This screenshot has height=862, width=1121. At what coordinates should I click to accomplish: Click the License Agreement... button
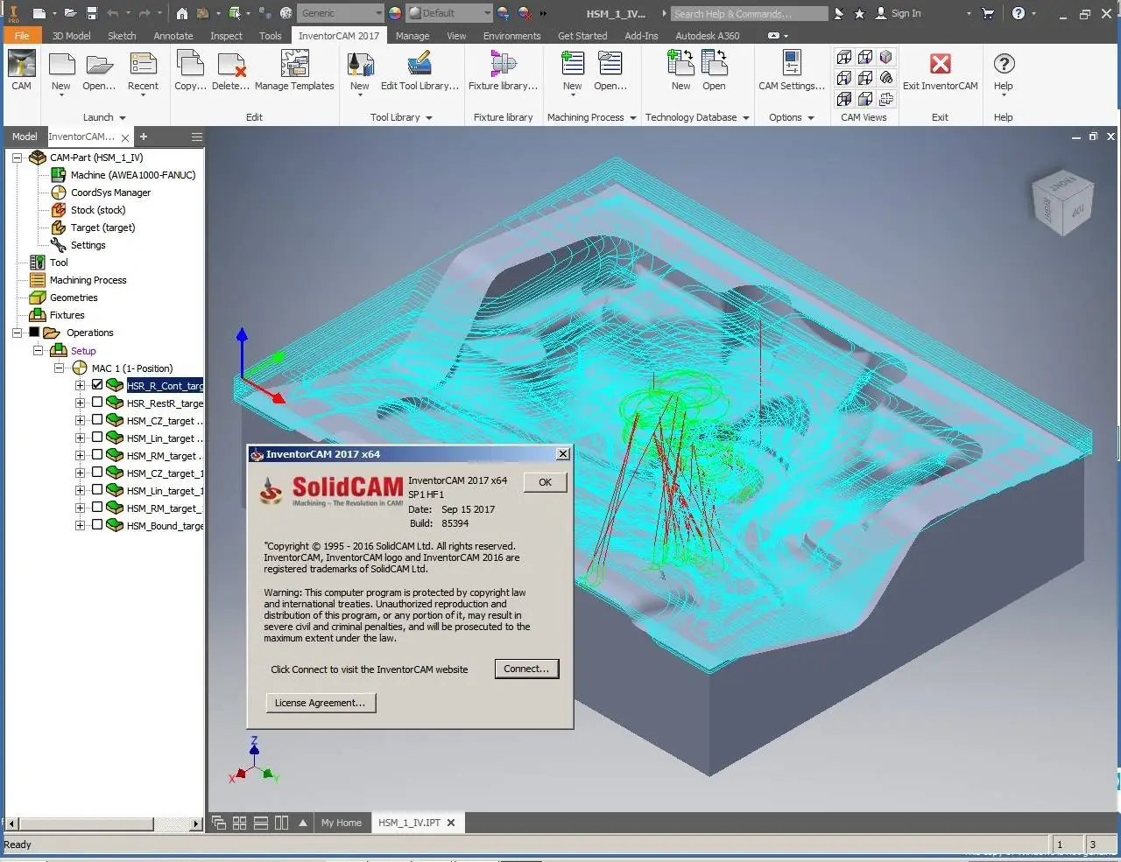321,703
